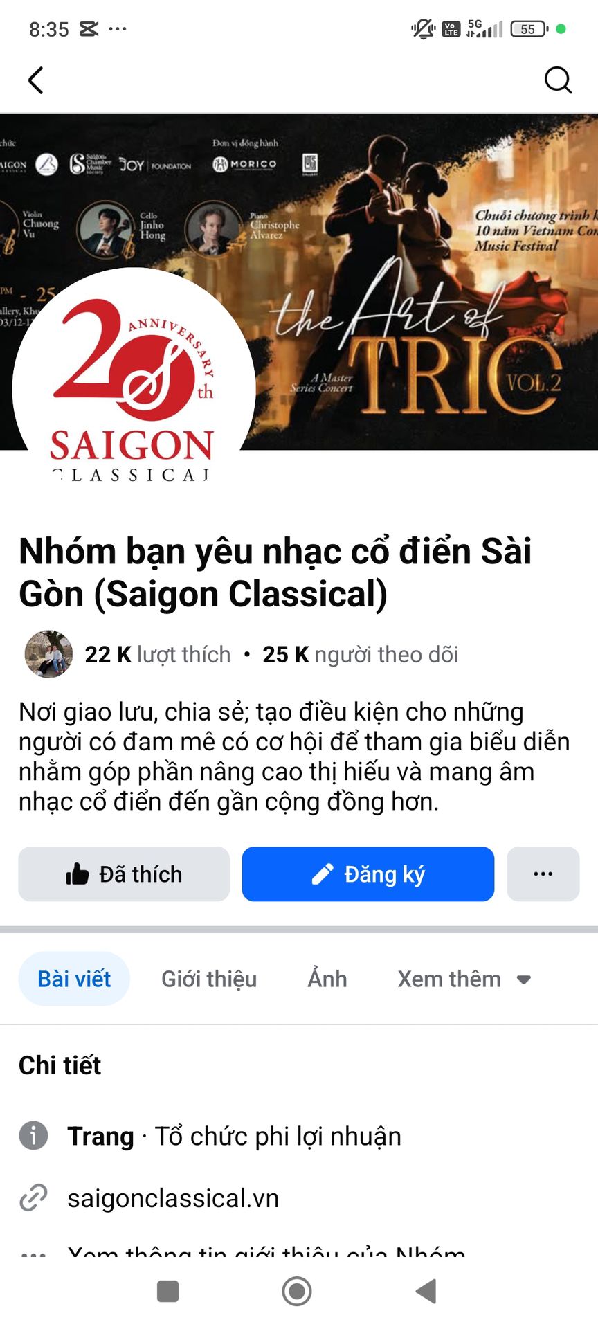Tap the small friend avatar beside likes
598x1329 pixels.
point(48,653)
